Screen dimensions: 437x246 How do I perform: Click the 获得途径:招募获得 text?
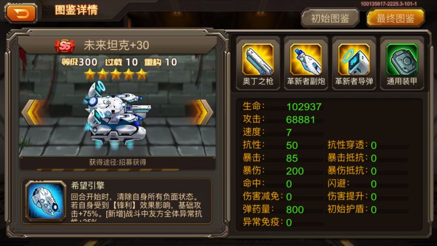pyautogui.click(x=118, y=162)
